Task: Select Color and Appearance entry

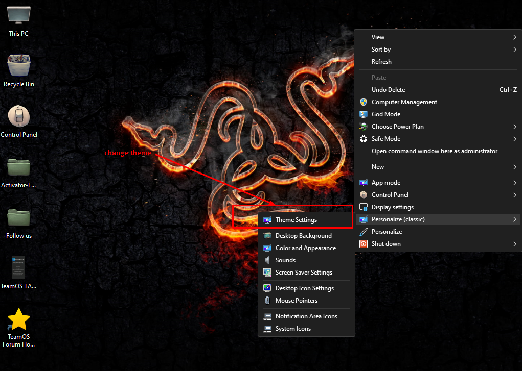Action: coord(306,248)
